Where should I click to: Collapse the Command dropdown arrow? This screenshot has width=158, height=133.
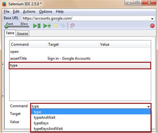[149, 107]
